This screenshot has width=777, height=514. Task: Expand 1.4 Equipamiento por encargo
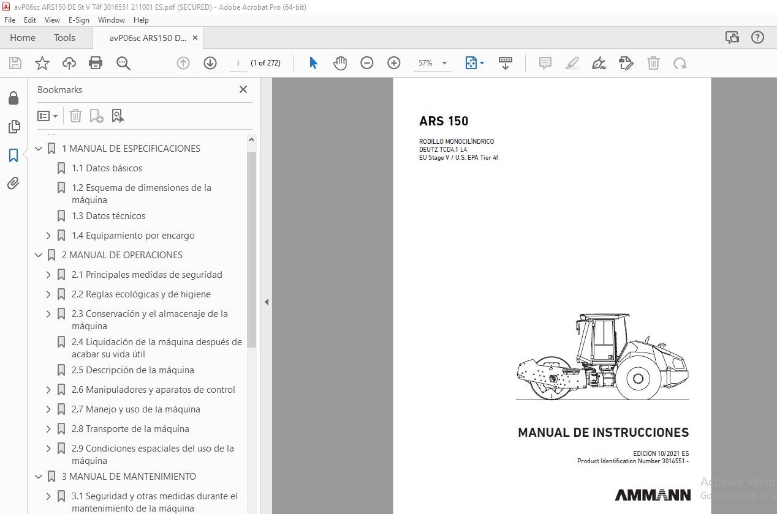click(48, 236)
